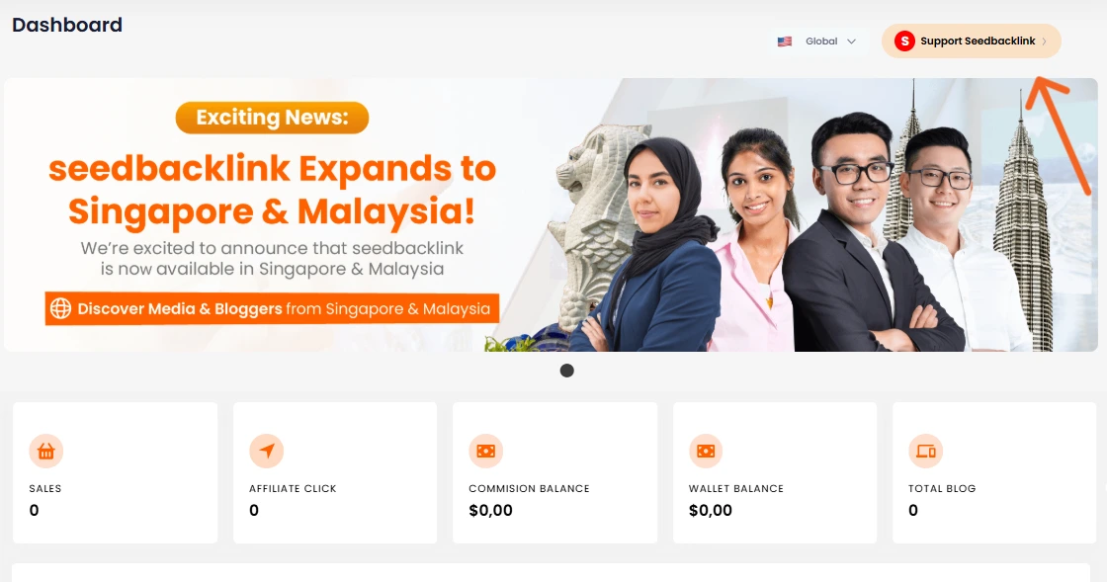
Task: Click the US flag icon
Action: (785, 42)
